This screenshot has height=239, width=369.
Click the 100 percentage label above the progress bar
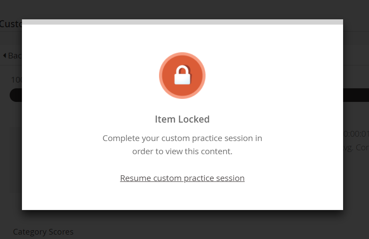pos(16,80)
